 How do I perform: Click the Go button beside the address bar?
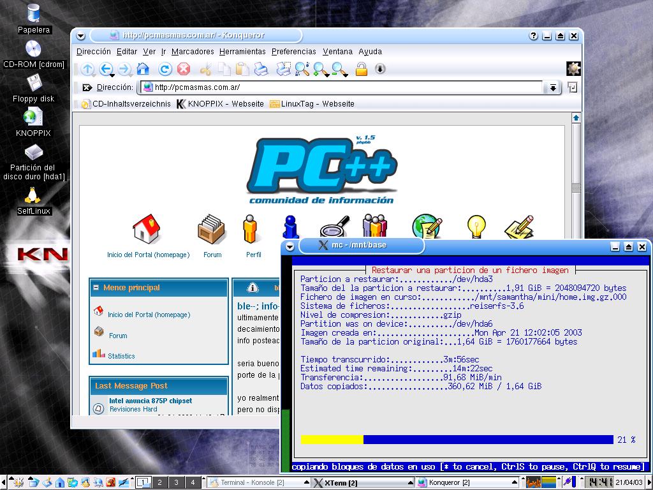(573, 87)
